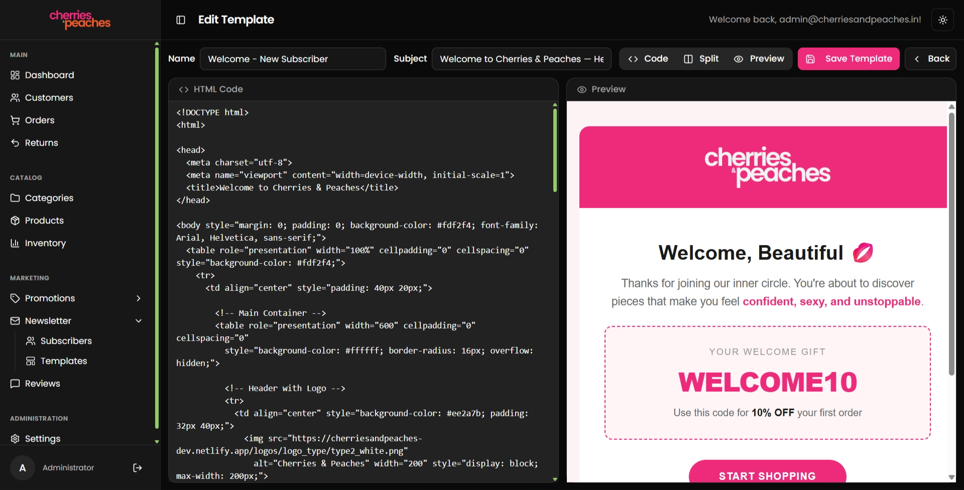Click the cherries & peaches sidebar logo
Screen dimensions: 964x490
click(x=80, y=20)
